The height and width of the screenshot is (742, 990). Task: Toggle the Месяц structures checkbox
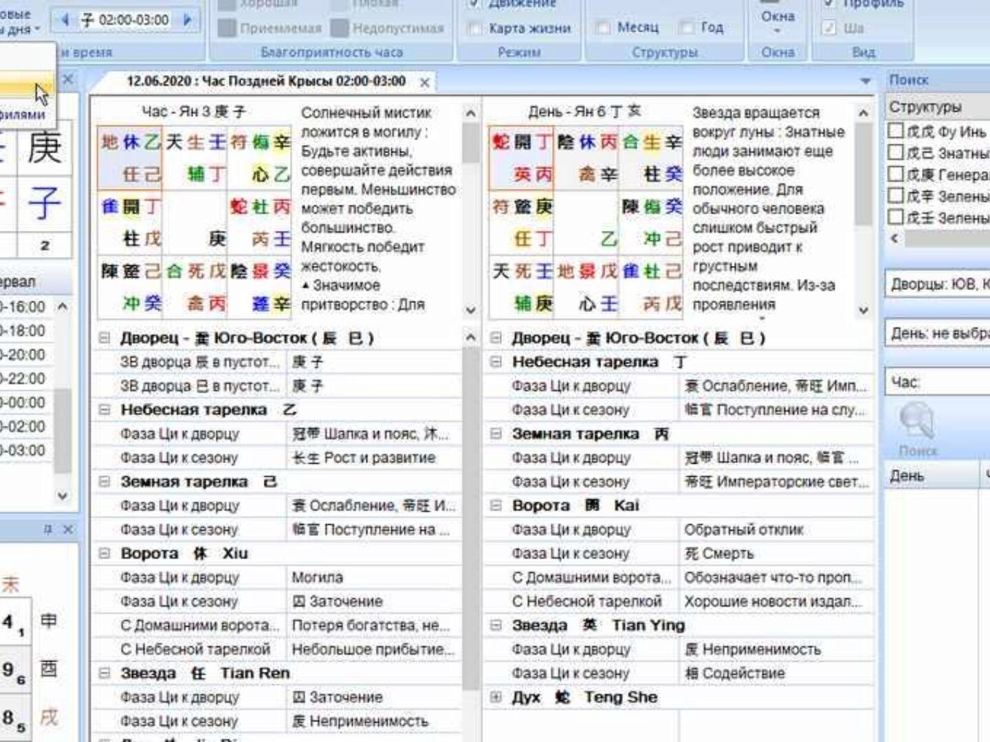(x=603, y=27)
